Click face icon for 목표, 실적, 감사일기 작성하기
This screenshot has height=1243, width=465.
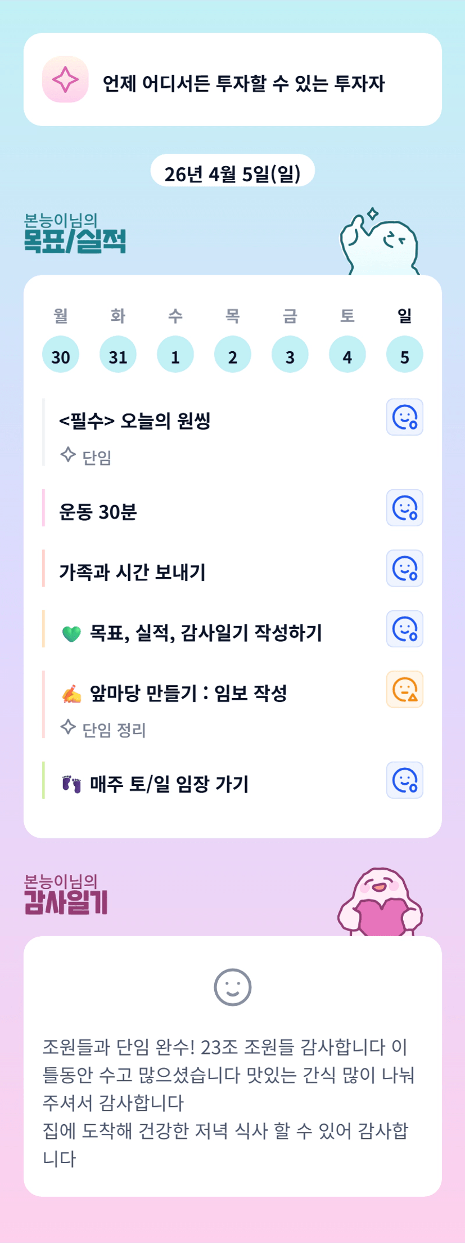click(x=404, y=629)
